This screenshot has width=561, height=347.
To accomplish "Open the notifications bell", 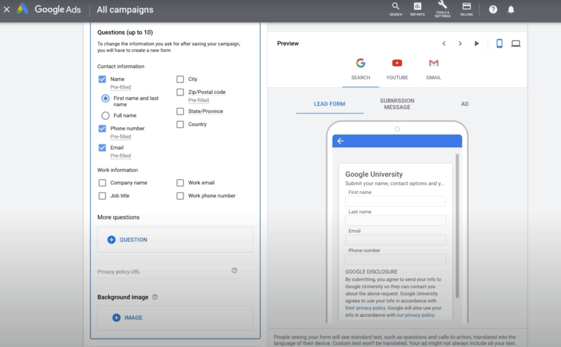I will (511, 9).
